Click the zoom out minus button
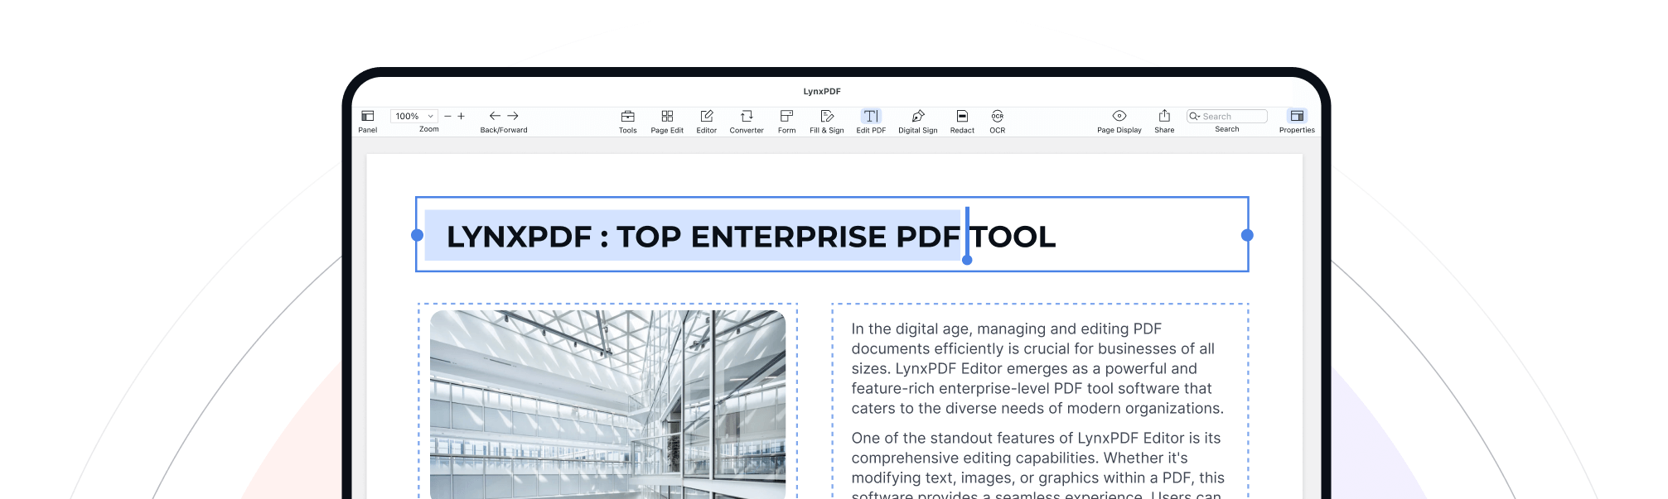Viewport: 1668px width, 499px height. click(x=447, y=117)
